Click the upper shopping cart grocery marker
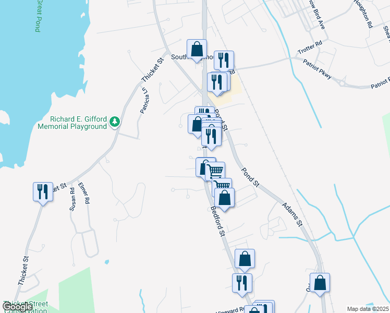 click(215, 172)
